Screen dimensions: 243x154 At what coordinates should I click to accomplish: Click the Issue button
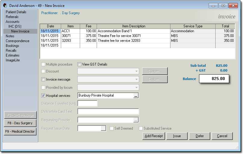point(177,136)
